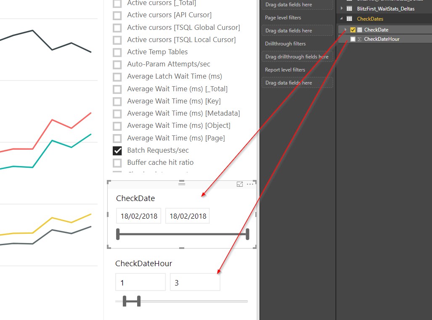Viewport: 432px width, 320px height.
Task: Collapse the CheckDates table
Action: (342, 19)
